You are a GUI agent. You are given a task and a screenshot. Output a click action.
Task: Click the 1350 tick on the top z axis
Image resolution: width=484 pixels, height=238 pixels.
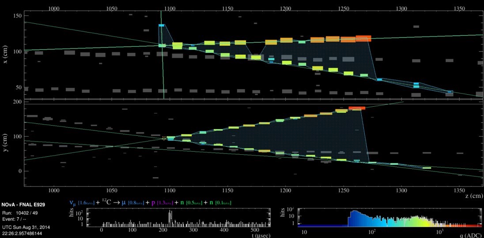(x=459, y=9)
